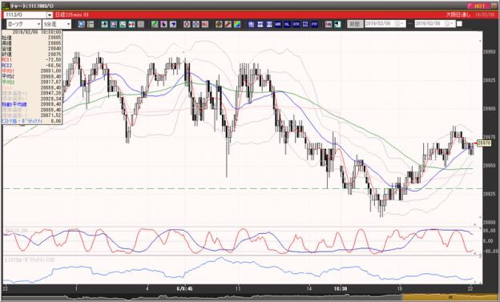Click the end date 2019/02/06 field
The height and width of the screenshot is (302, 500).
point(434,23)
